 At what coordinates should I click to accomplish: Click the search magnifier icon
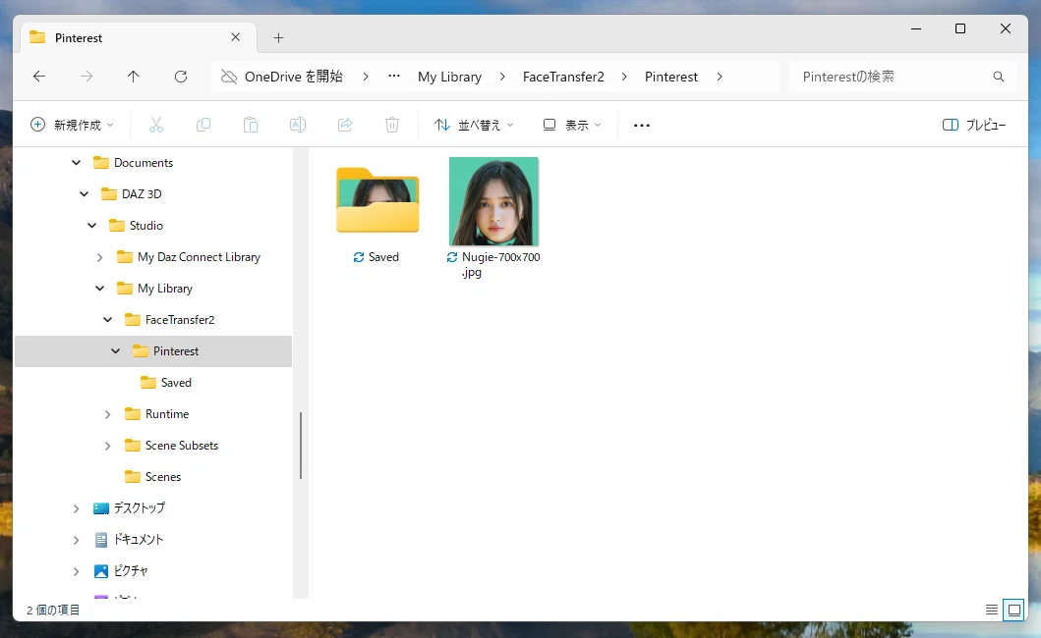point(999,77)
